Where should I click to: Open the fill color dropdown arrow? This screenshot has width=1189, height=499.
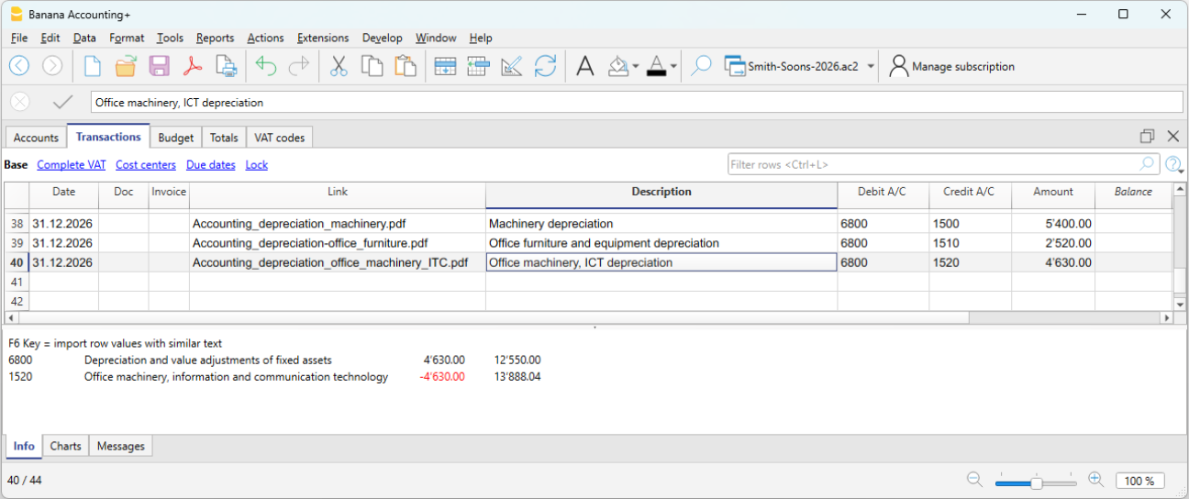click(636, 66)
